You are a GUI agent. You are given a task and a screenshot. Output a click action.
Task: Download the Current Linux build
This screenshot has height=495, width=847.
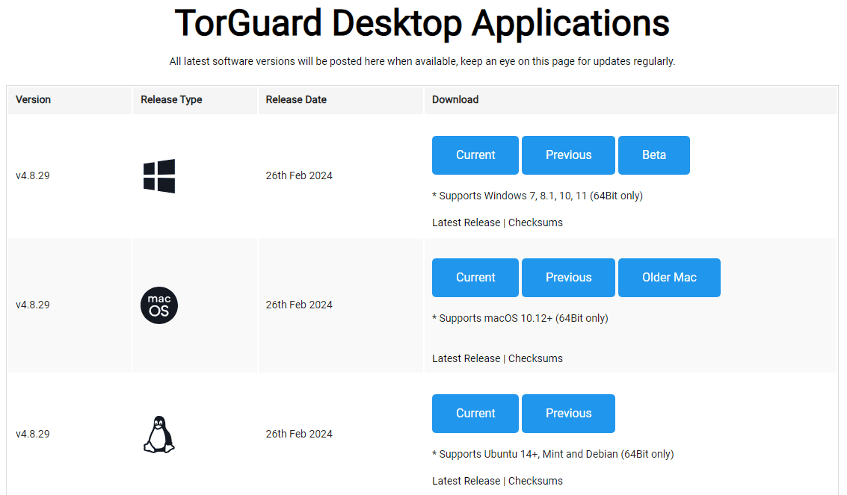pyautogui.click(x=475, y=413)
